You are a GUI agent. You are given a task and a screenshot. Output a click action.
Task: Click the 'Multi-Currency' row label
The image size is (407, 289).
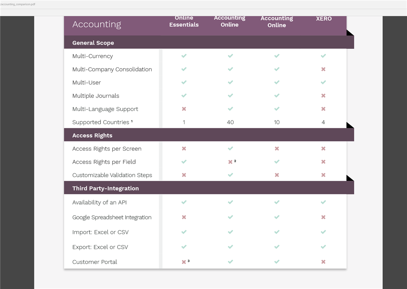92,56
